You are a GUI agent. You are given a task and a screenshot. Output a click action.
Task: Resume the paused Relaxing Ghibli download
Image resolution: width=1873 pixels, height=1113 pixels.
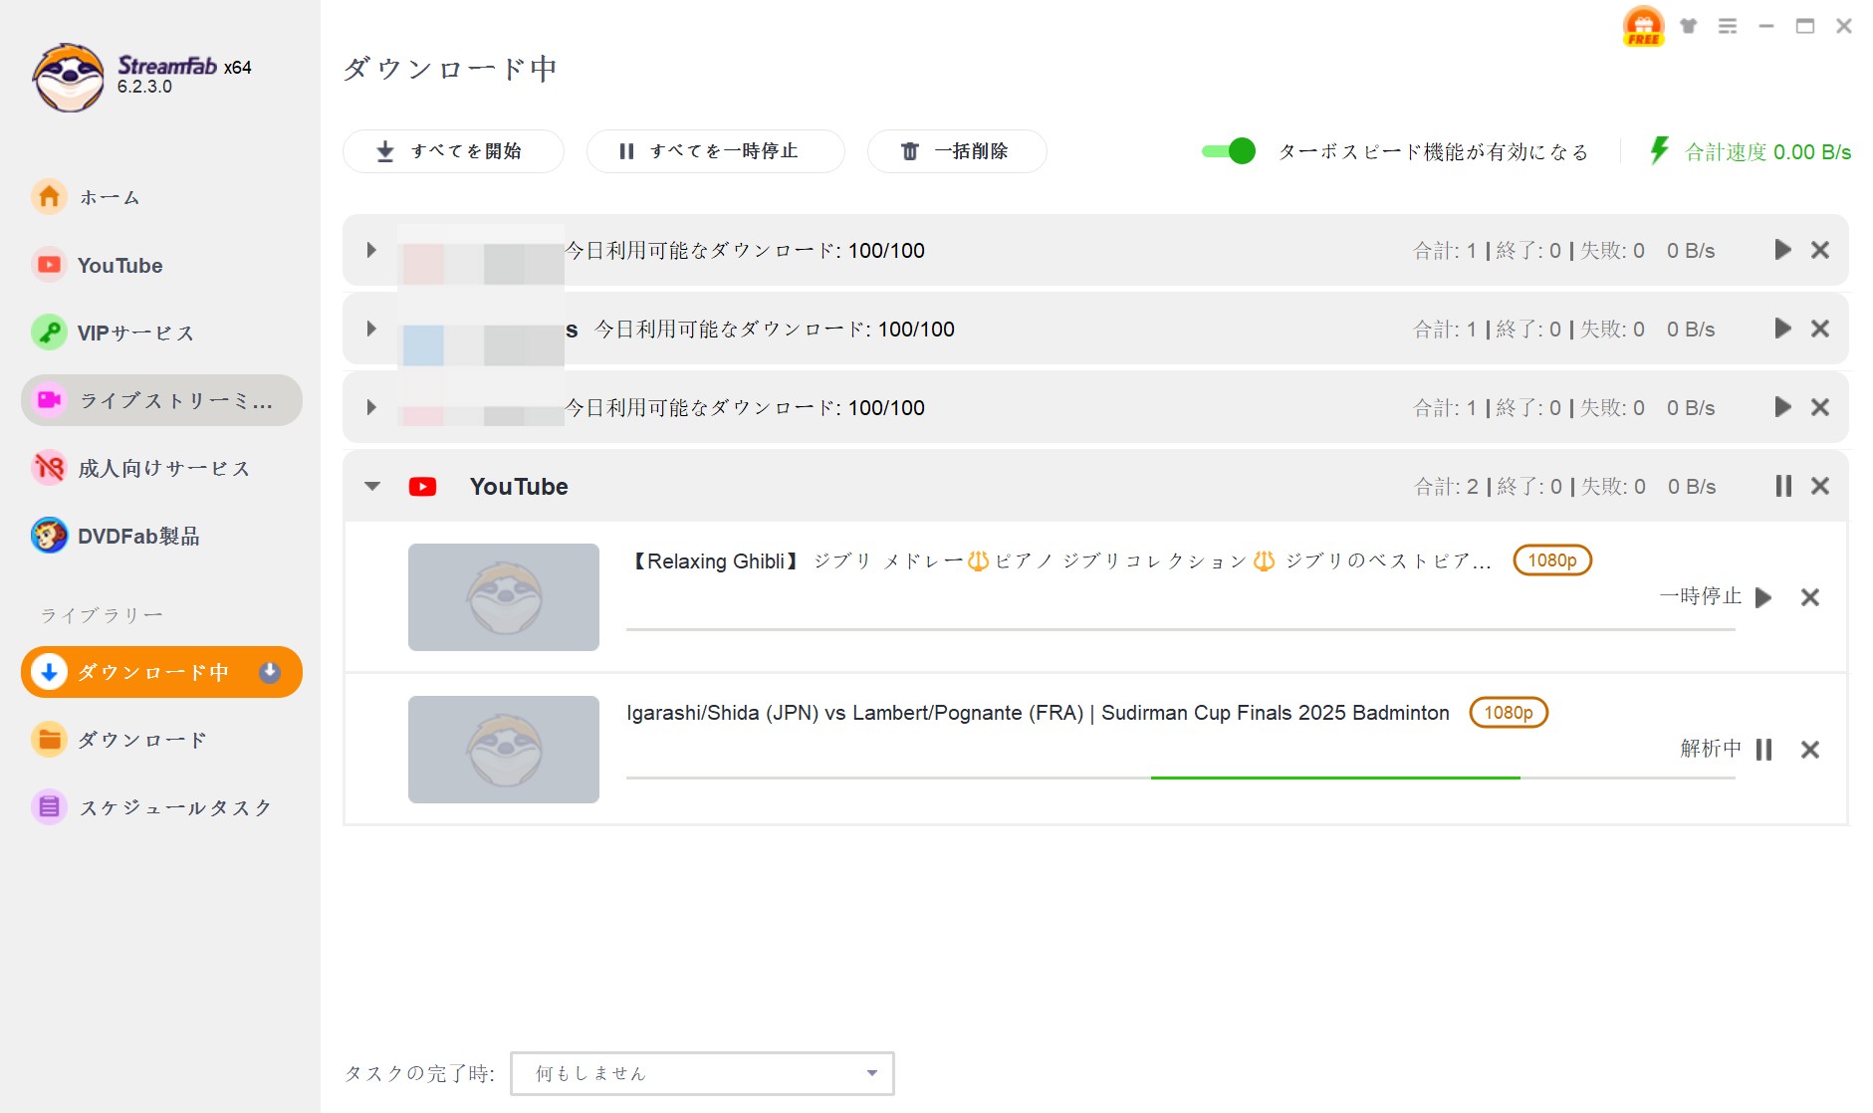[1763, 597]
